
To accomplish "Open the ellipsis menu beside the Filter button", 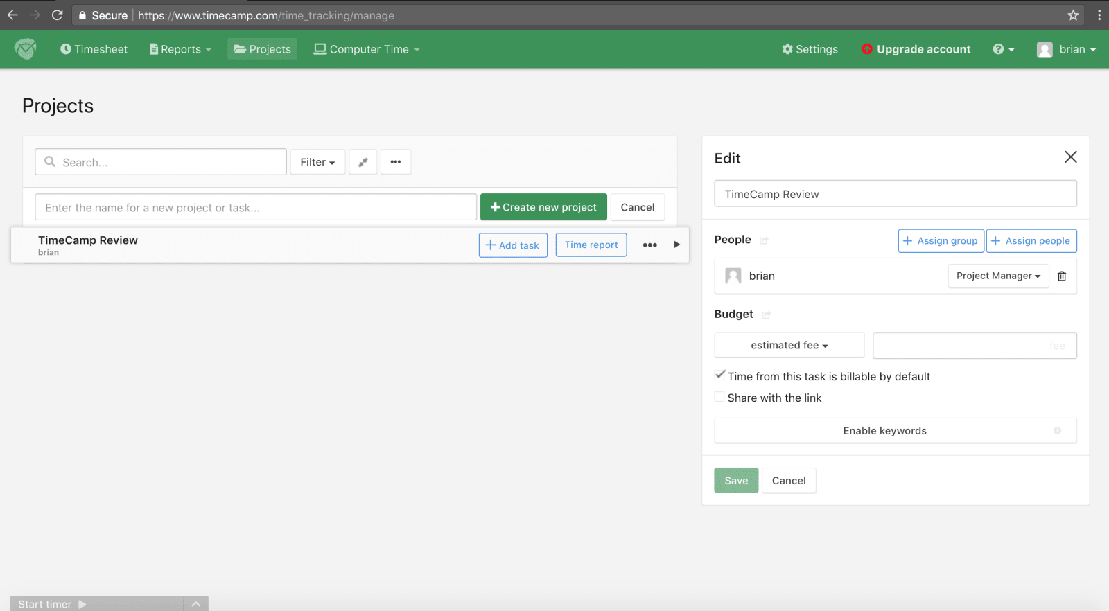I will [396, 162].
